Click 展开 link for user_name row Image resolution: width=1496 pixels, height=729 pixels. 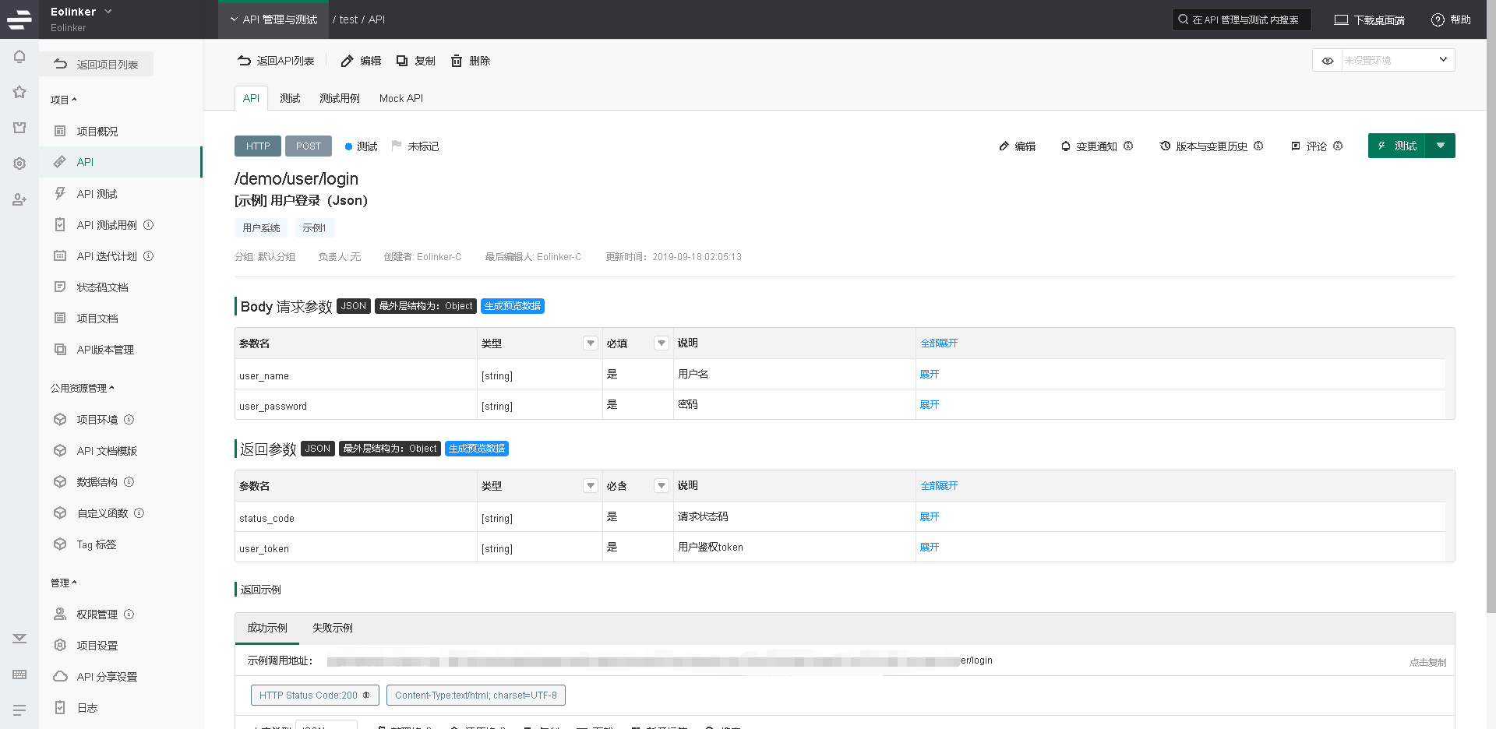pos(929,375)
